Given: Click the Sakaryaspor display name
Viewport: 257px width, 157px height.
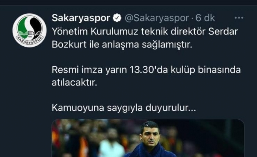Looking at the screenshot, I should [x=81, y=18].
